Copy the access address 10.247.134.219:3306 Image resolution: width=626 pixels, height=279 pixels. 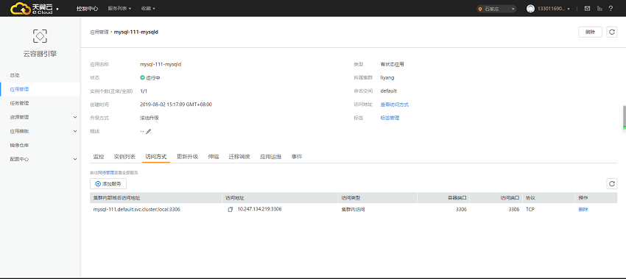click(x=230, y=210)
